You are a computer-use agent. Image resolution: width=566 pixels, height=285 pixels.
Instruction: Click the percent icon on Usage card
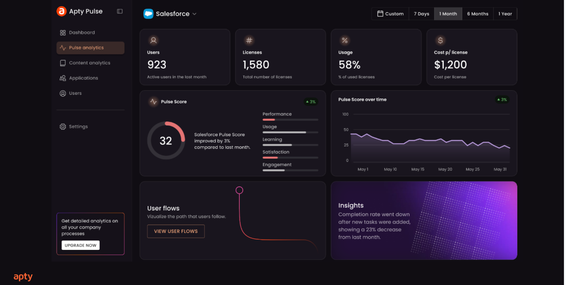coord(345,40)
